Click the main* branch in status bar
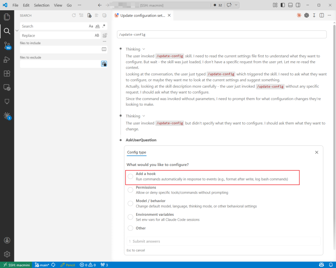 tap(42, 265)
